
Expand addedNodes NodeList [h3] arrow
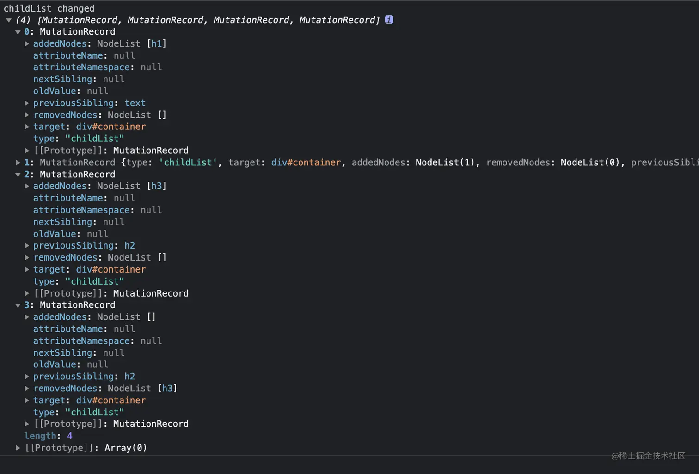[x=27, y=186]
